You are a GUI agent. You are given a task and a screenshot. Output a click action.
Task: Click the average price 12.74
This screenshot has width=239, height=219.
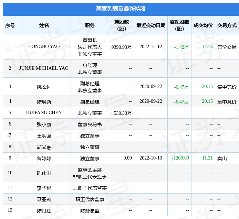tap(207, 46)
